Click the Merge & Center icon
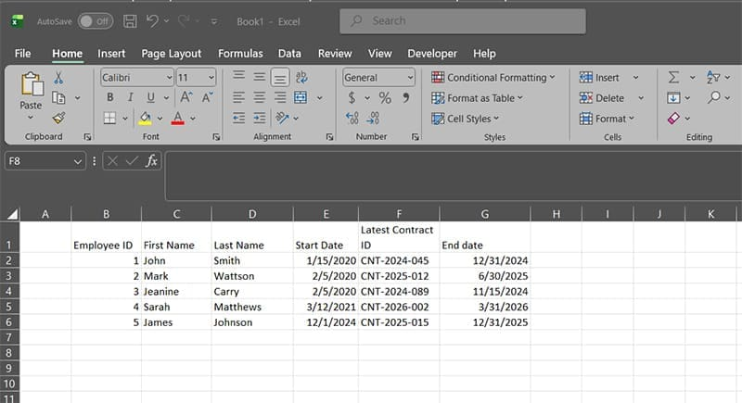This screenshot has width=742, height=403. tap(301, 97)
